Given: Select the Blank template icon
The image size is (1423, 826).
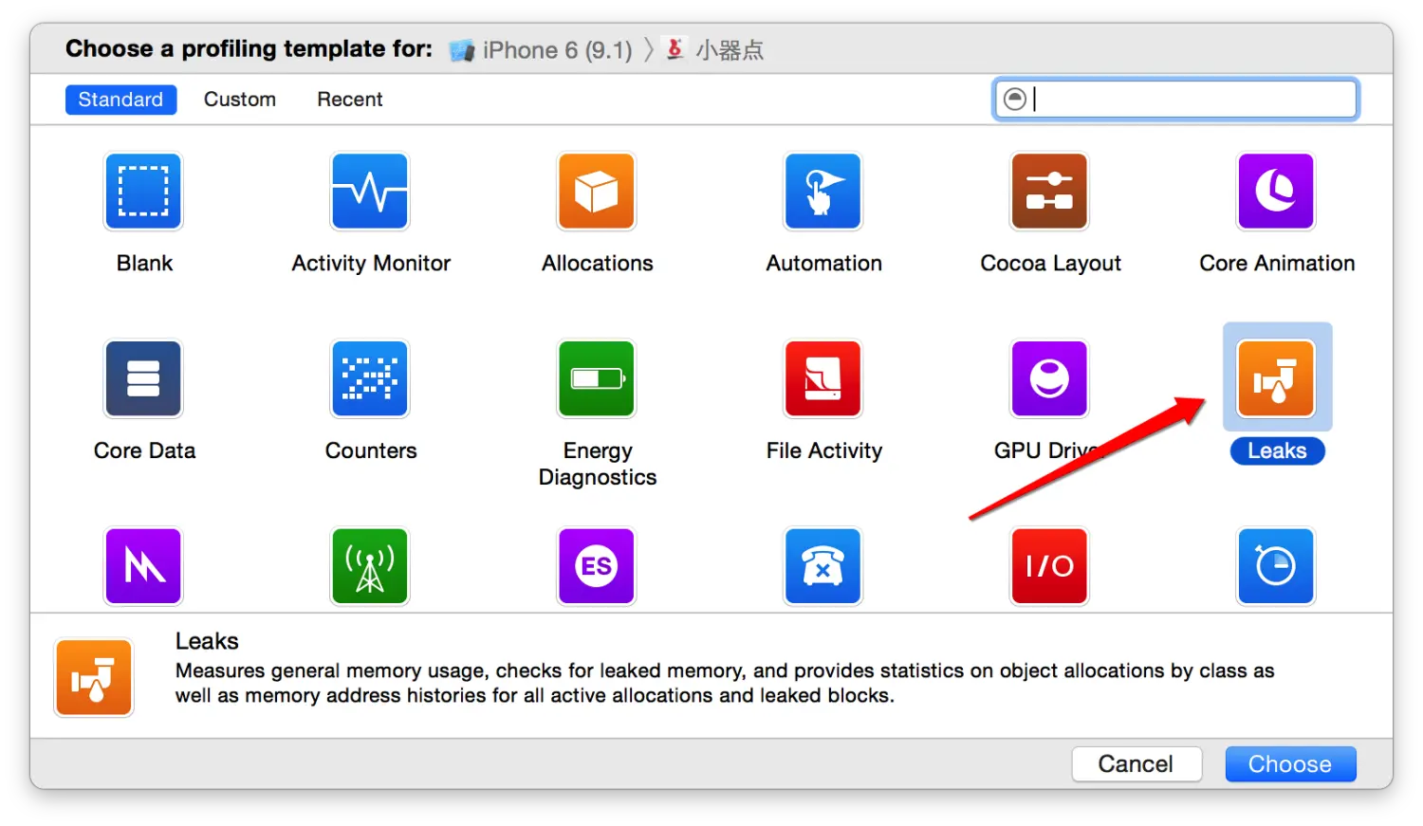Looking at the screenshot, I should point(143,192).
